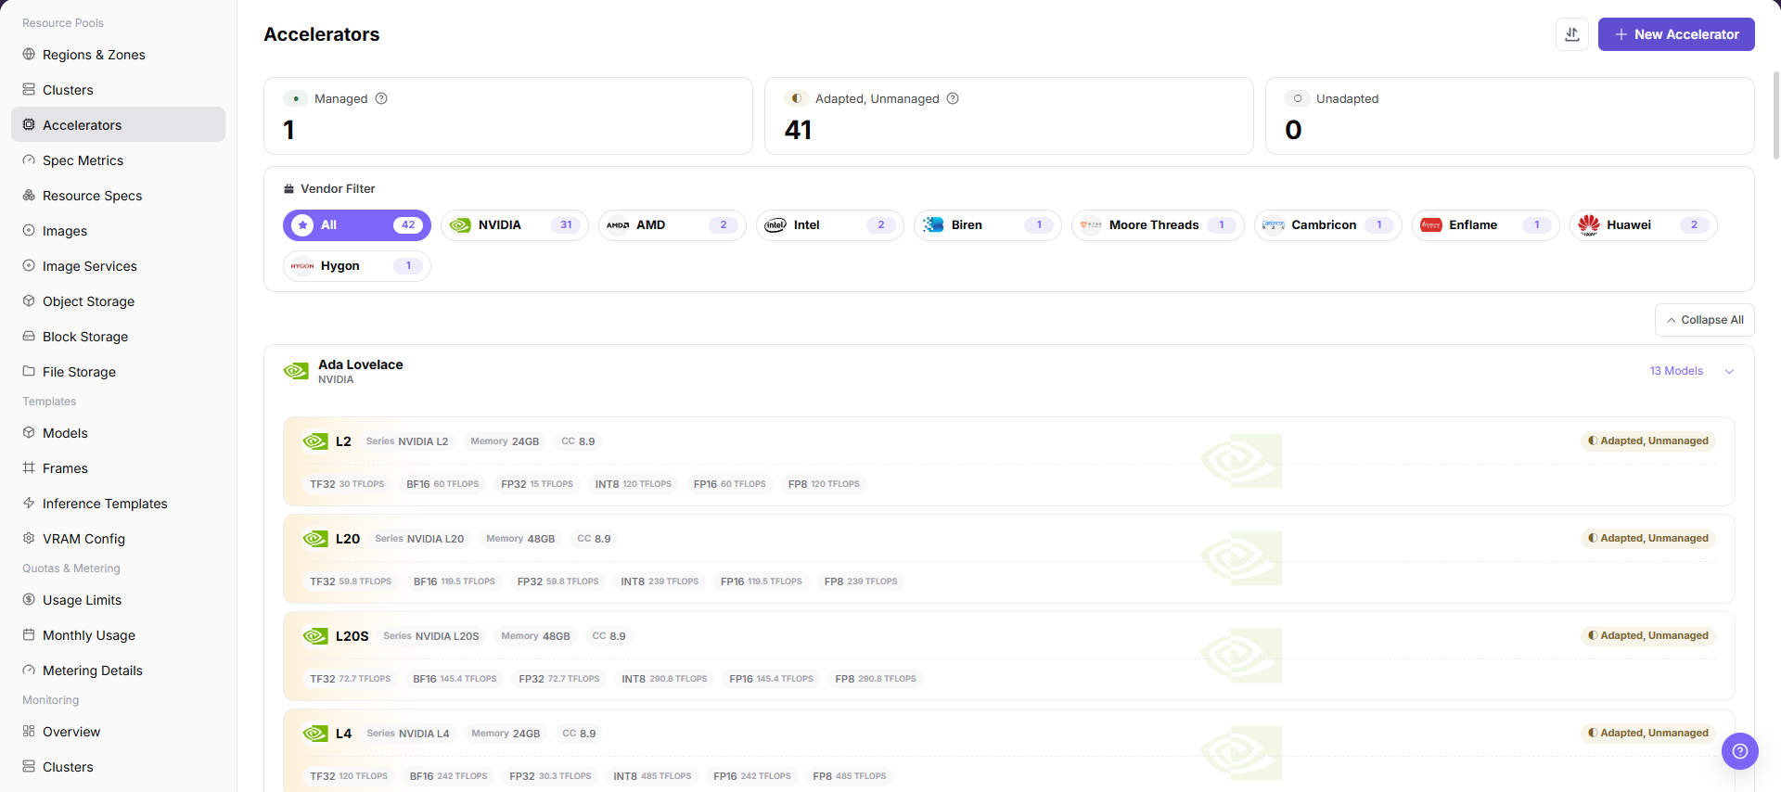Click the Object Storage cube icon
The image size is (1781, 792).
pos(29,300)
